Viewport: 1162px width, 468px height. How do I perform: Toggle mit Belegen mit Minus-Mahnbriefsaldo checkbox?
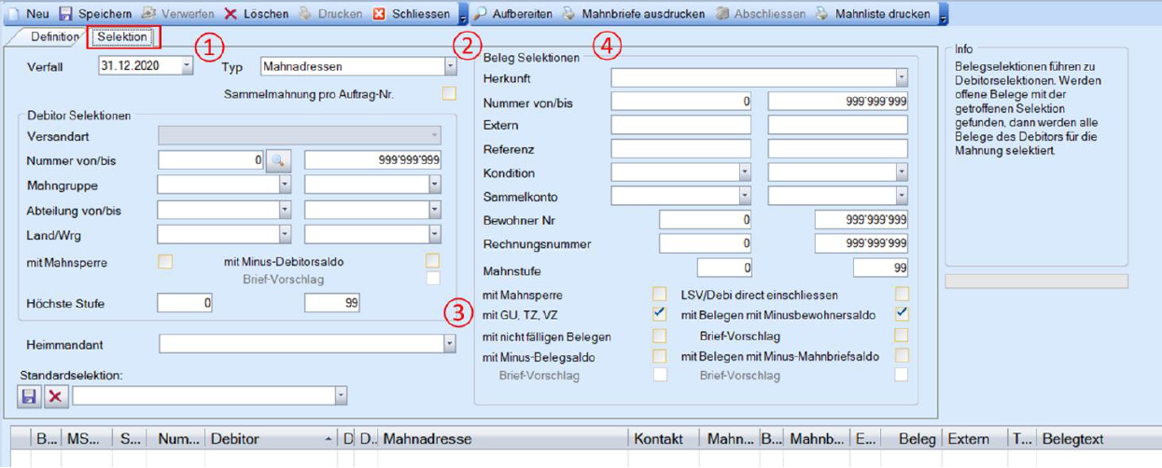pyautogui.click(x=902, y=356)
